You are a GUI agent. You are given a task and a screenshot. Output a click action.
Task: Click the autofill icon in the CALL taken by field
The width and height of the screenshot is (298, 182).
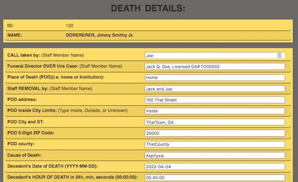[279, 55]
